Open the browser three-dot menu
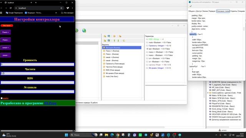 click(x=72, y=8)
